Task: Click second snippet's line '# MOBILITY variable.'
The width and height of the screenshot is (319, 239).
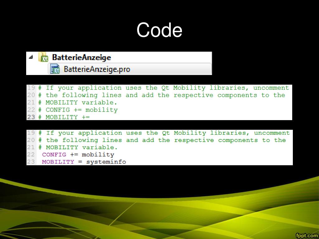Action: [78, 147]
